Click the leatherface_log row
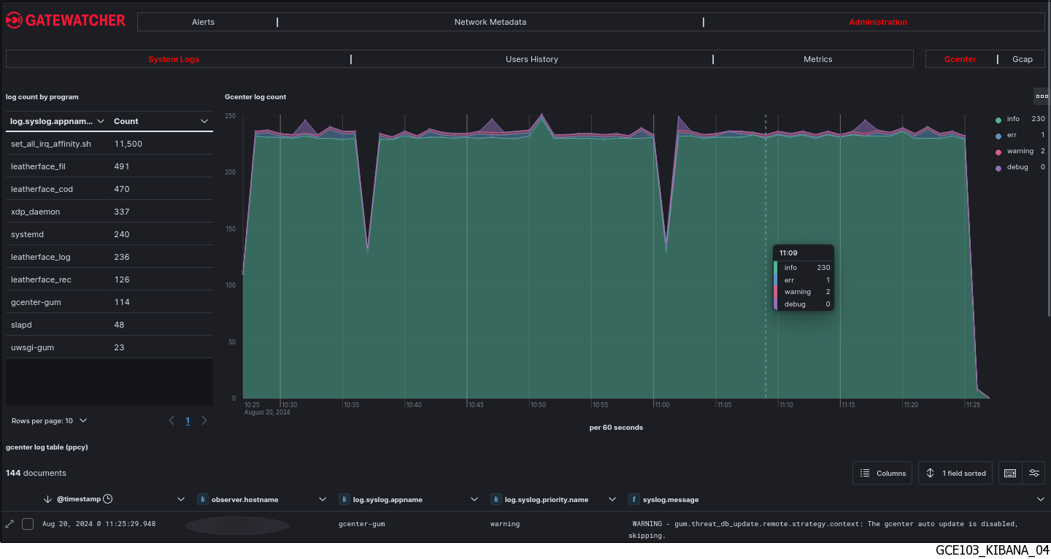The height and width of the screenshot is (559, 1051). pos(109,257)
